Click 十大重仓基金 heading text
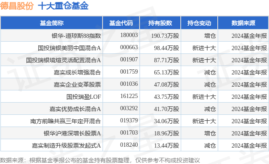The height and width of the screenshot is (164, 269). tap(63, 6)
